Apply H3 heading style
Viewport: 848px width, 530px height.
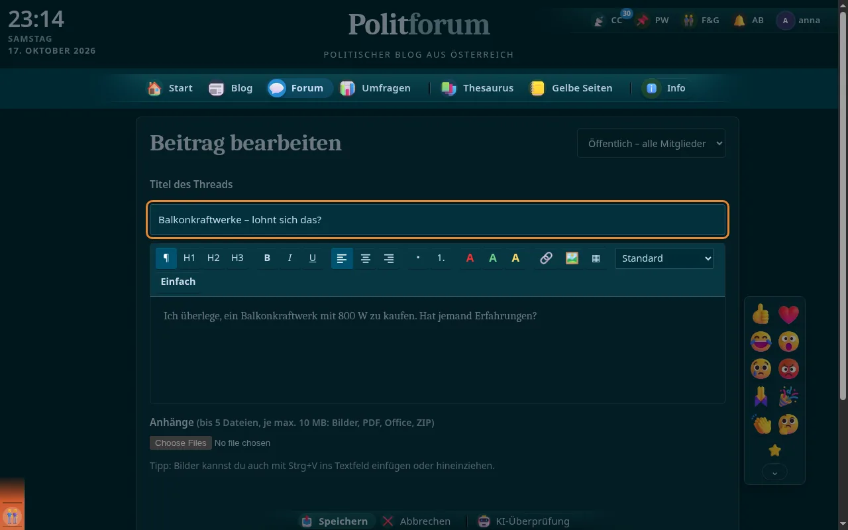pyautogui.click(x=237, y=258)
